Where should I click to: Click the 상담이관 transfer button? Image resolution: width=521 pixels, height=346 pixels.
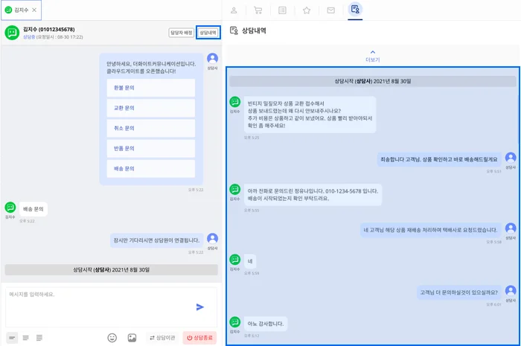[x=162, y=338]
